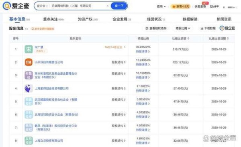Expand 股权结构 in row 8
This screenshot has height=147, width=241.
[118, 141]
